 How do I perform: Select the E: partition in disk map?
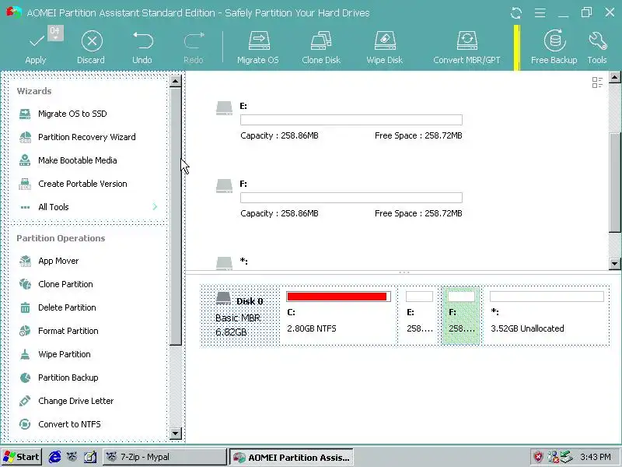(419, 315)
